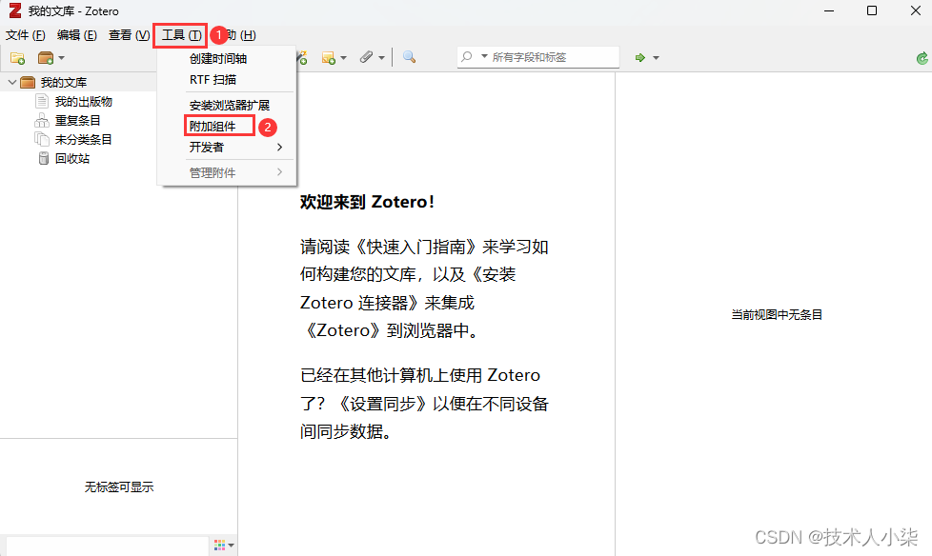Open the 编辑 (E) menu
The height and width of the screenshot is (556, 932).
pyautogui.click(x=76, y=35)
